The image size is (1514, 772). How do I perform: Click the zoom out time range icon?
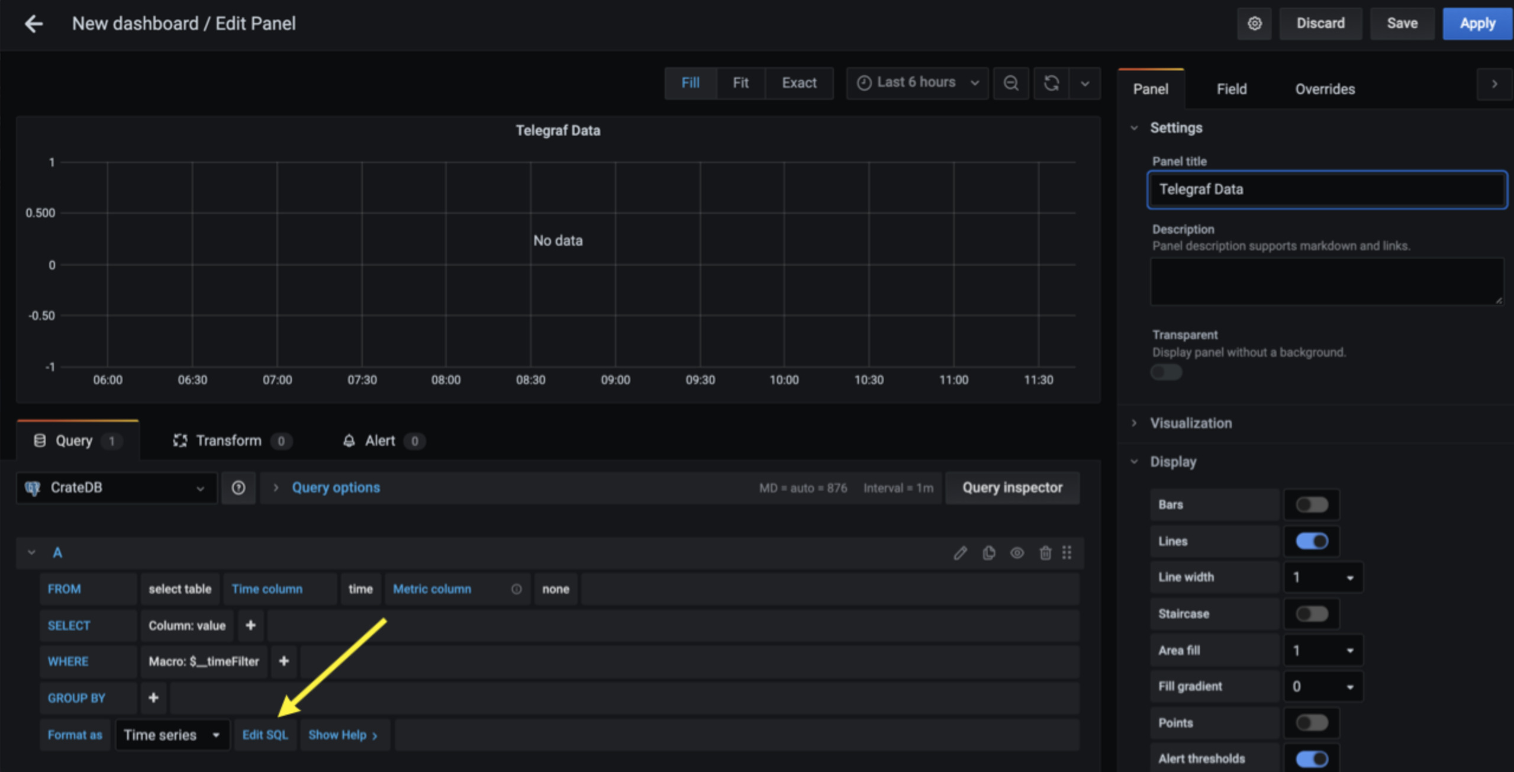(x=1011, y=83)
